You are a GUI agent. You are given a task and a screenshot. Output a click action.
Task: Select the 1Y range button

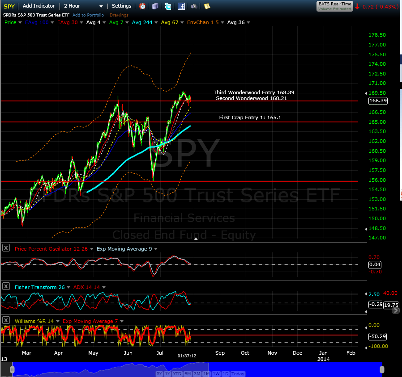[167, 374]
